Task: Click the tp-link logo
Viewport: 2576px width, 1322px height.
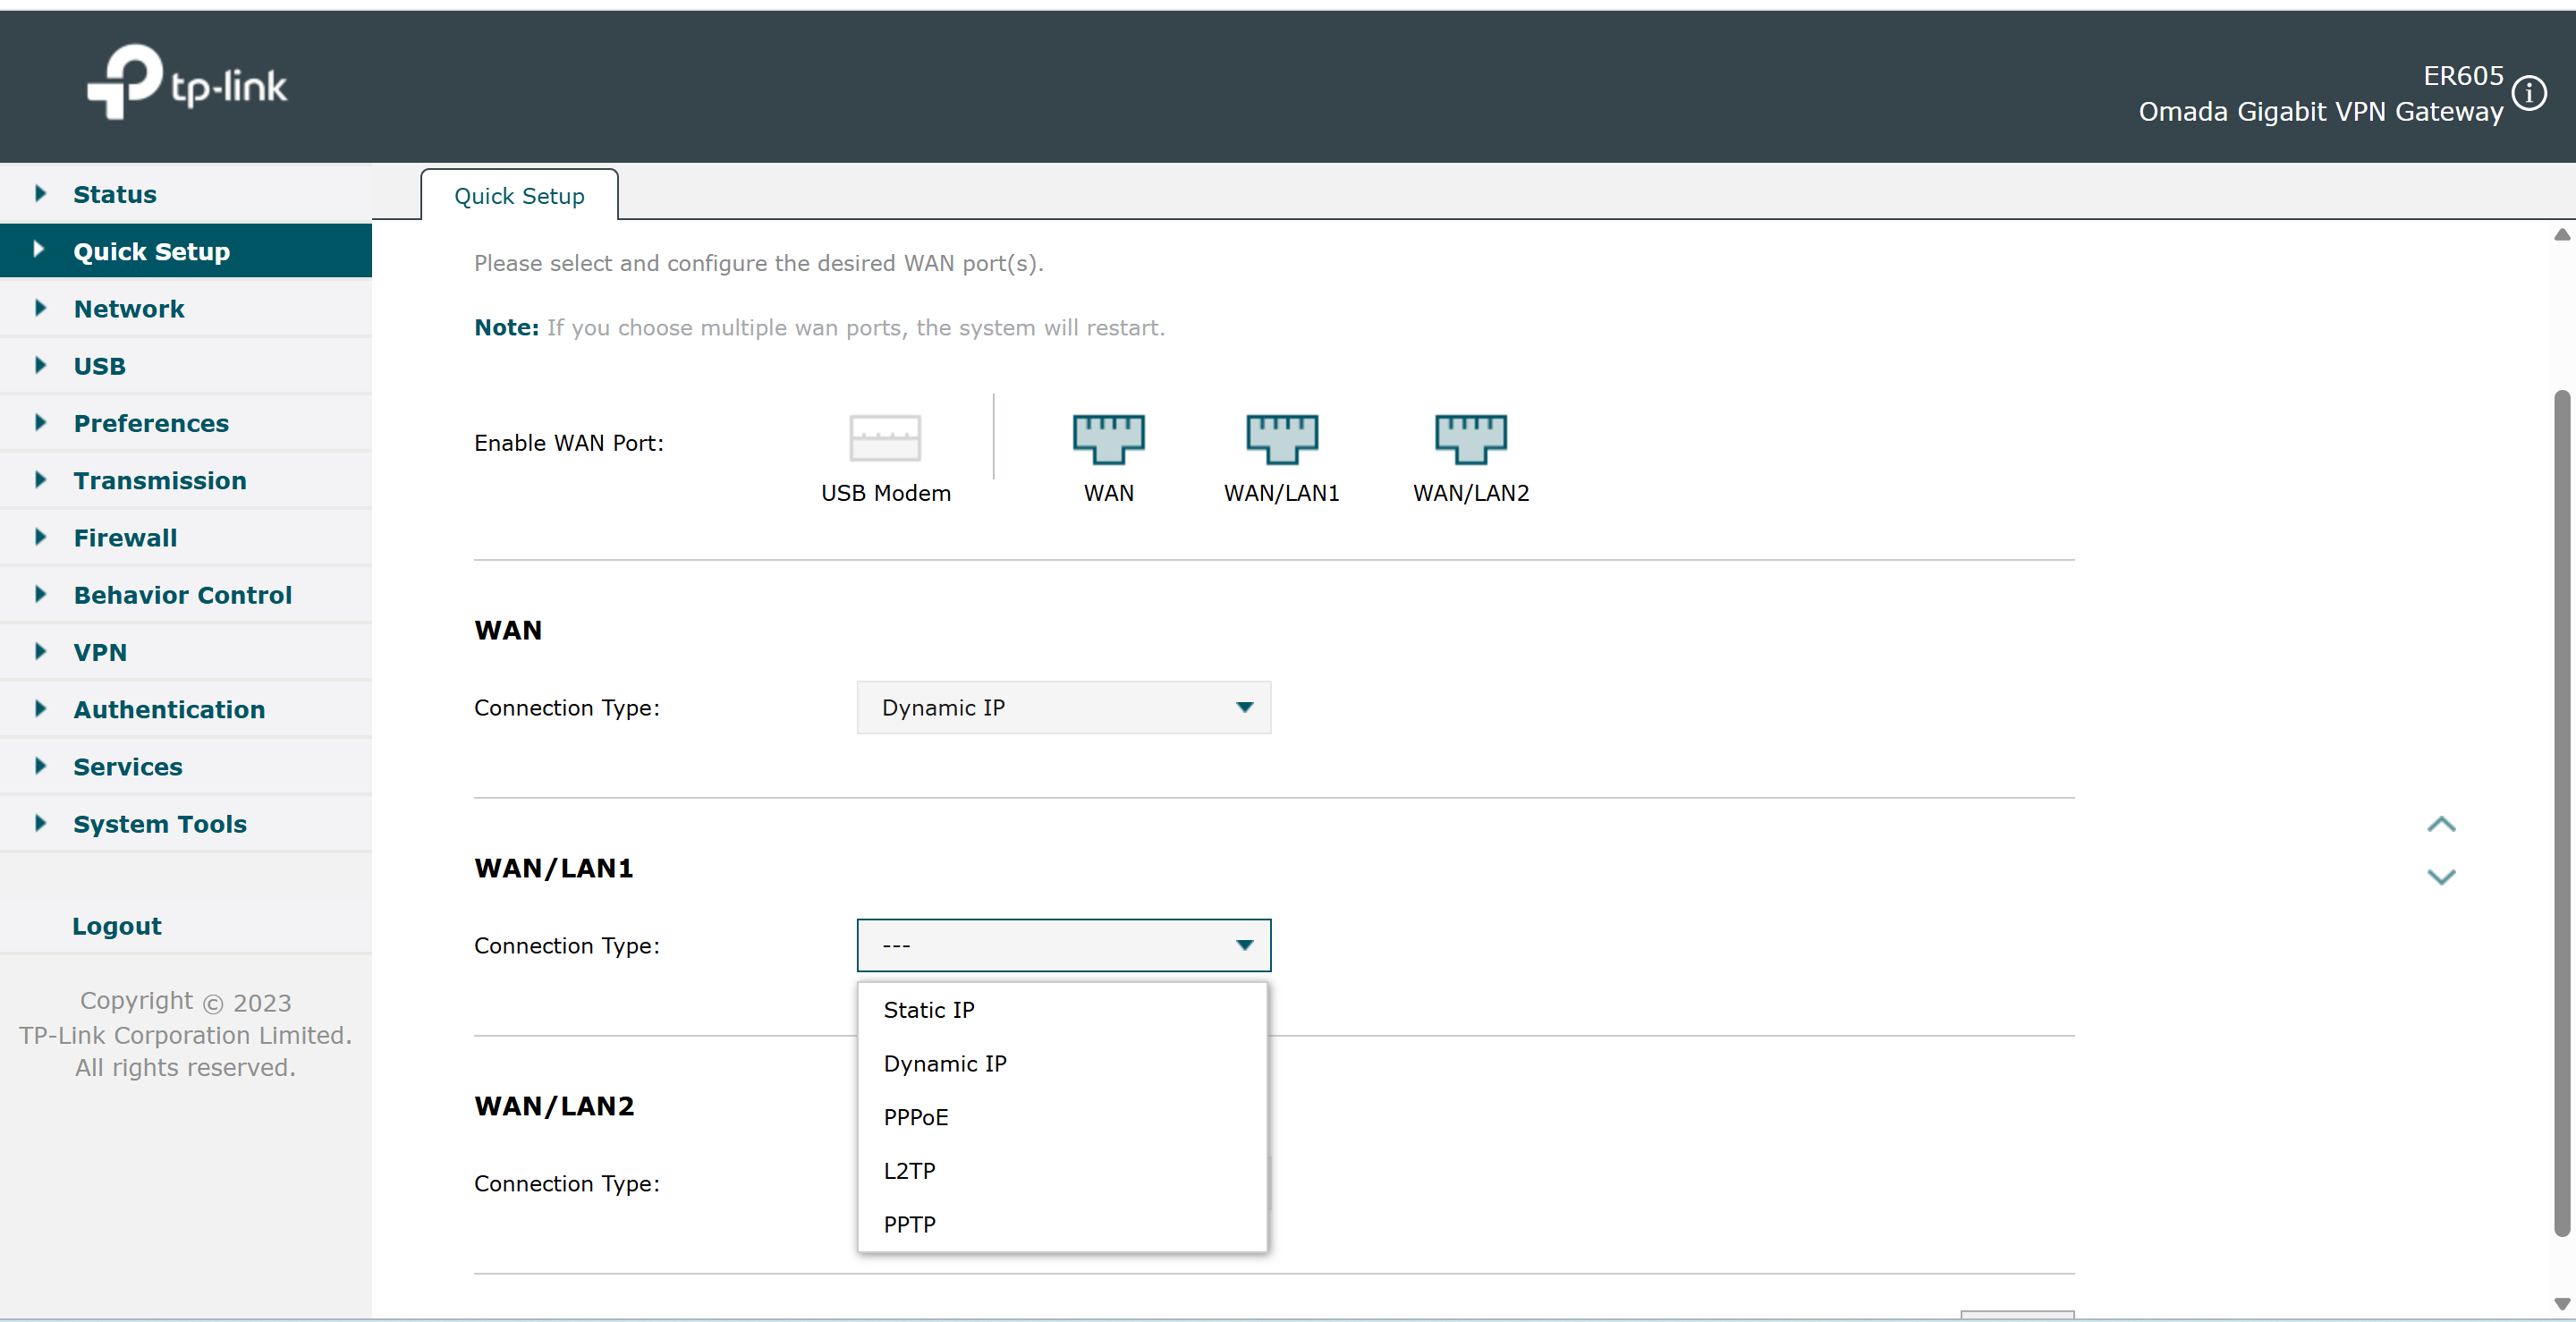Action: click(x=187, y=82)
